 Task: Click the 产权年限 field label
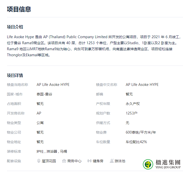point(103,104)
